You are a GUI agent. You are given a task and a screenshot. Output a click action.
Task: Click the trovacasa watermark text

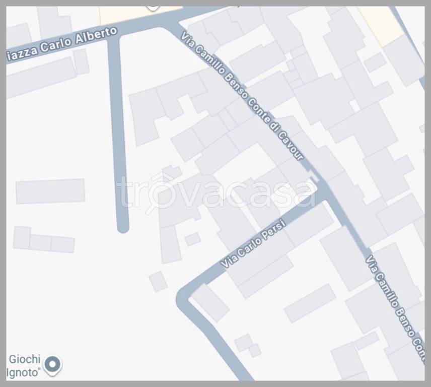pos(216,191)
